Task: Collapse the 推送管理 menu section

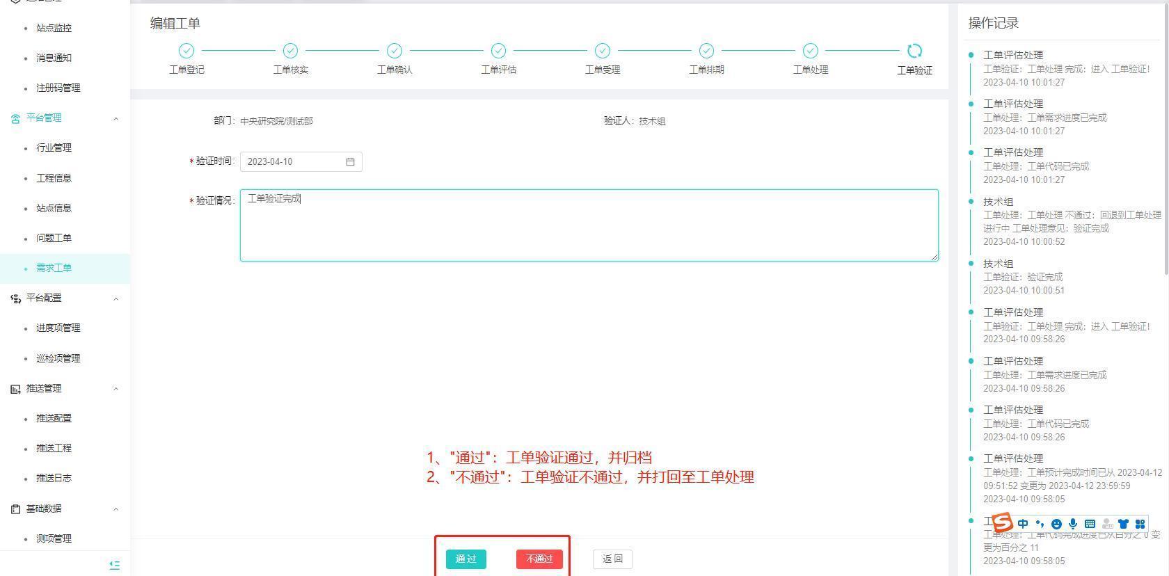Action: pyautogui.click(x=116, y=389)
